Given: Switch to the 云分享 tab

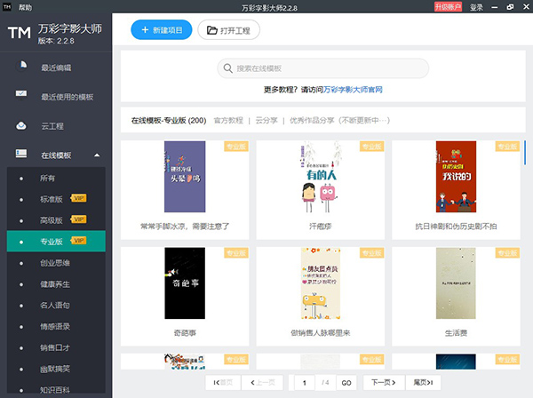Looking at the screenshot, I should pos(266,120).
